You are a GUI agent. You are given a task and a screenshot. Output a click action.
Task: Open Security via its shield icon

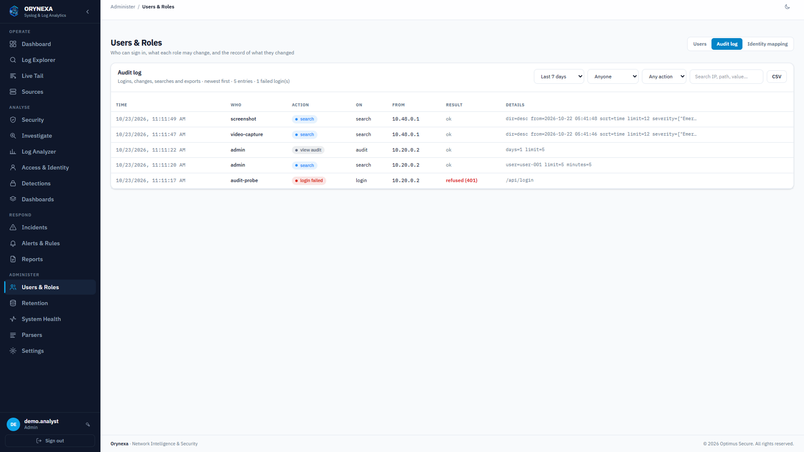click(13, 120)
